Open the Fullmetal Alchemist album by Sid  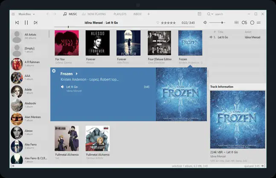67,139
